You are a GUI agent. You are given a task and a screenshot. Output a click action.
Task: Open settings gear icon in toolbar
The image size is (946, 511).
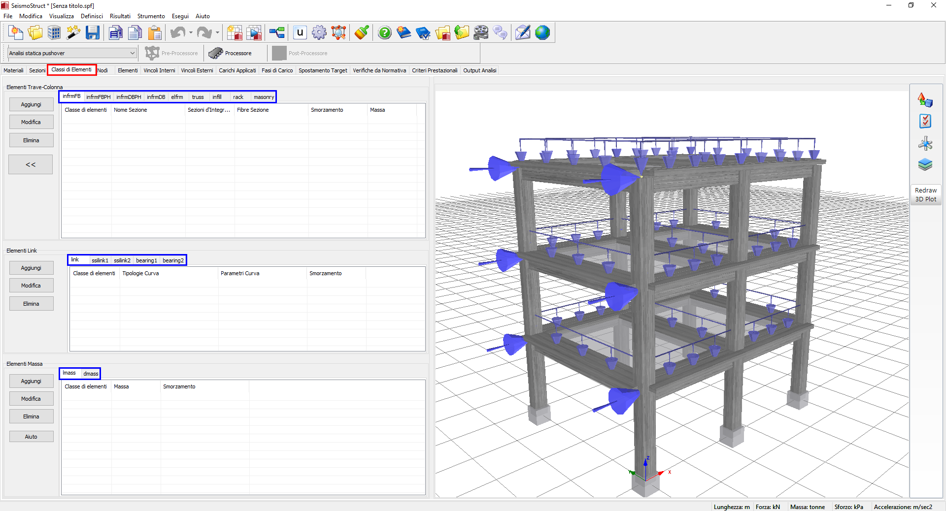(319, 33)
